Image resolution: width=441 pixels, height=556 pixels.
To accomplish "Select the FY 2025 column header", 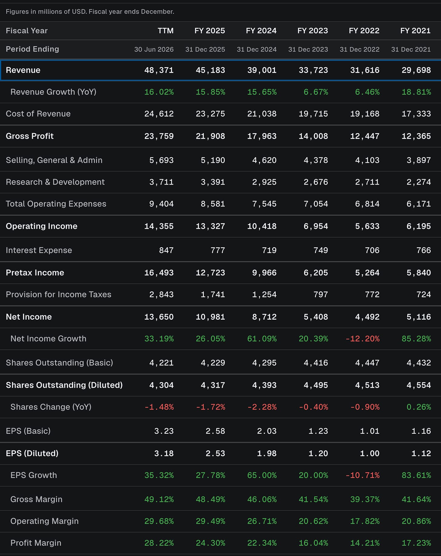I will (x=210, y=31).
